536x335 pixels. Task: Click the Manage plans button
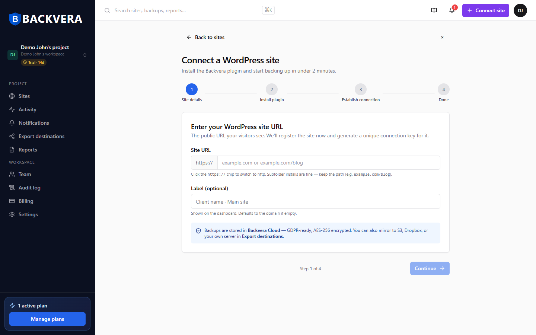point(48,319)
